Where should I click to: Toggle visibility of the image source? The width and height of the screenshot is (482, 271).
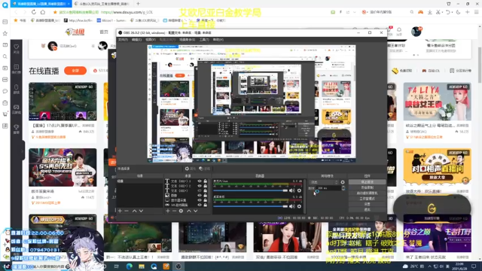pyautogui.click(x=200, y=196)
